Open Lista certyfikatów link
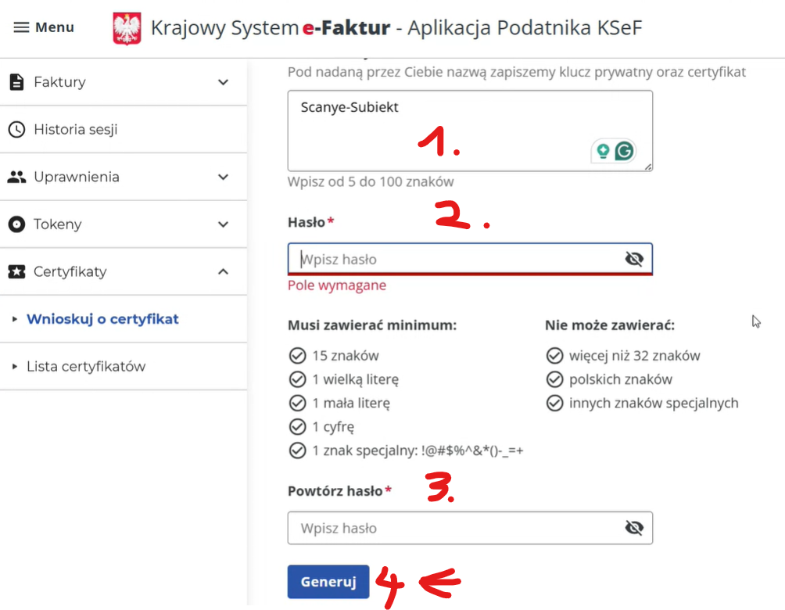785x610 pixels. [86, 367]
